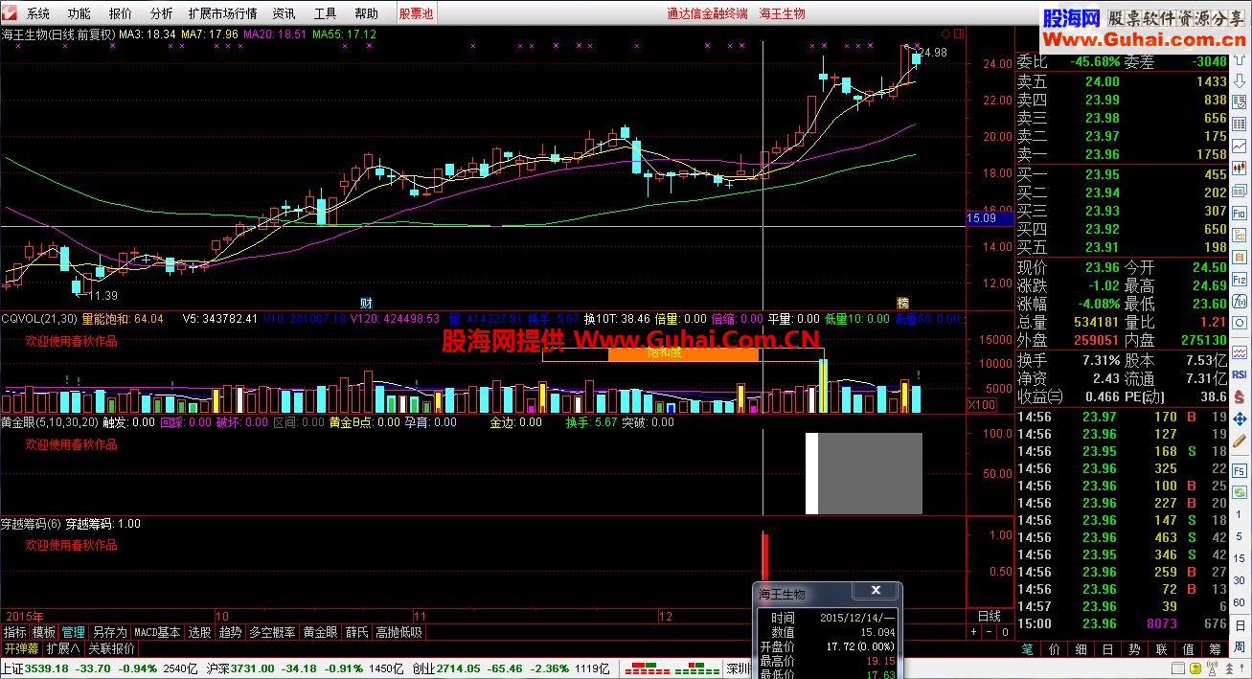1252x679 pixels.
Task: Click the minus zoom button below chart axis
Action: (990, 632)
